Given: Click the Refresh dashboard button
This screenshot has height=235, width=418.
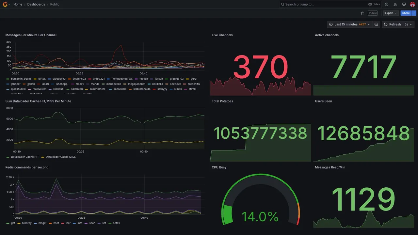Looking at the screenshot, I should (392, 24).
